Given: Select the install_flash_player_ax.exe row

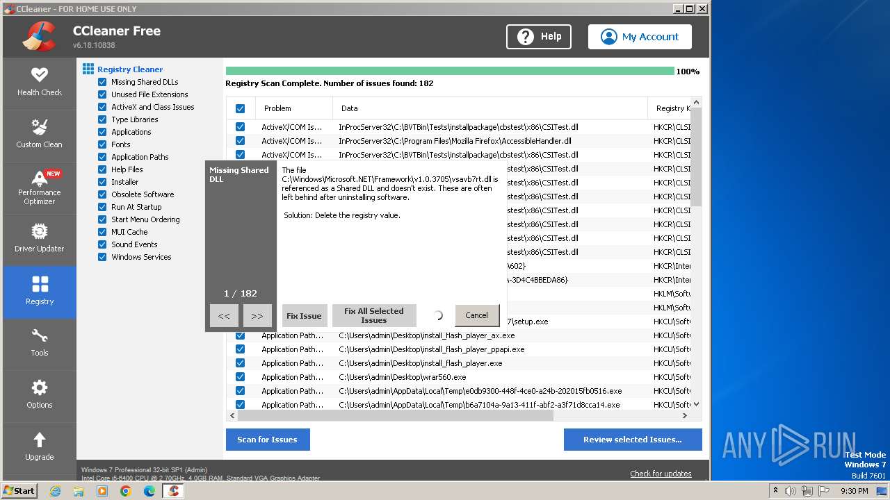Looking at the screenshot, I should click(x=459, y=335).
